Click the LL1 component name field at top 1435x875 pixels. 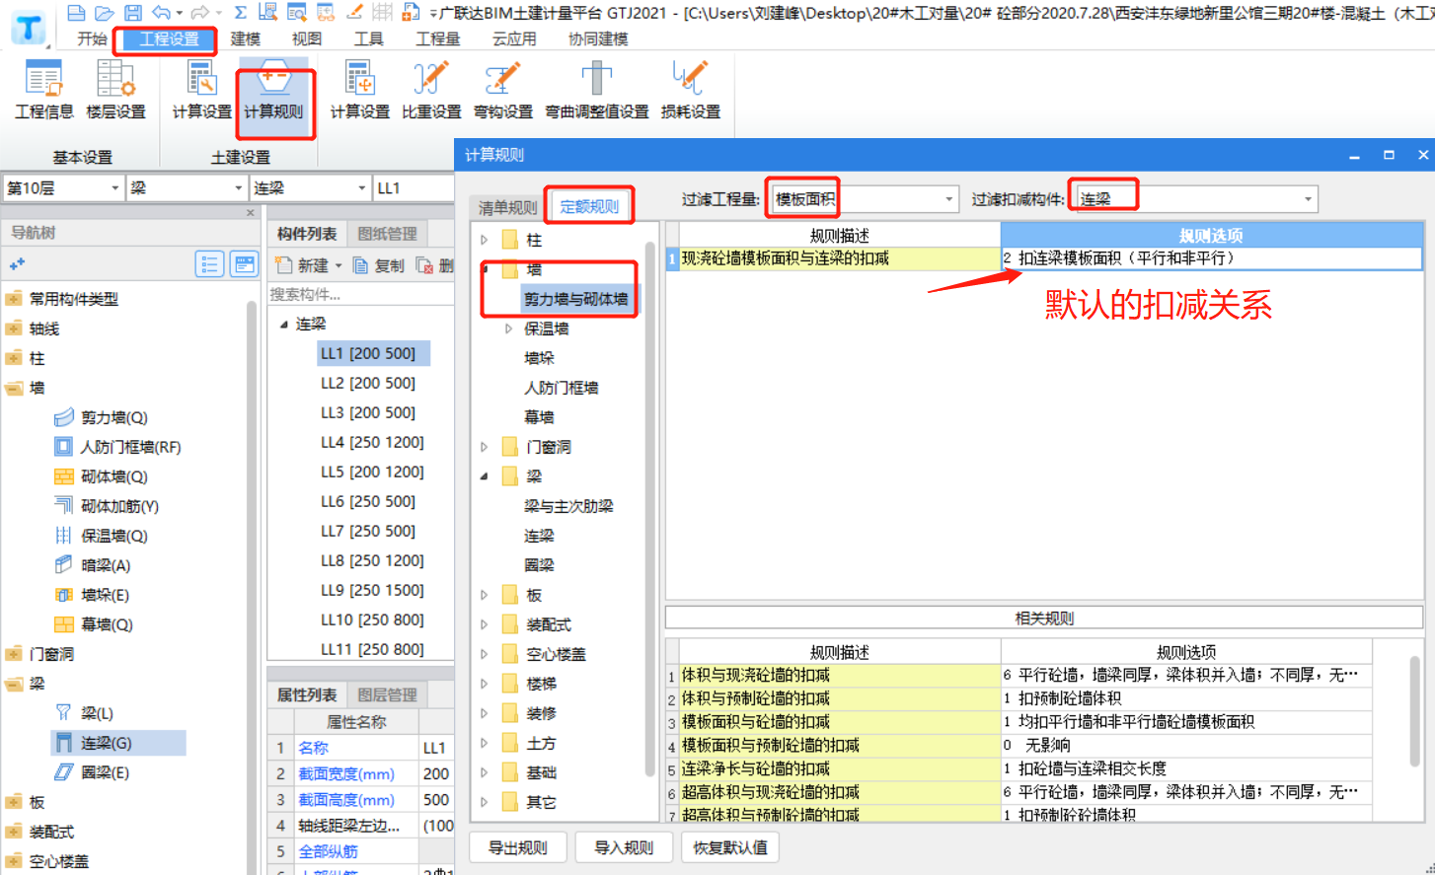point(414,187)
